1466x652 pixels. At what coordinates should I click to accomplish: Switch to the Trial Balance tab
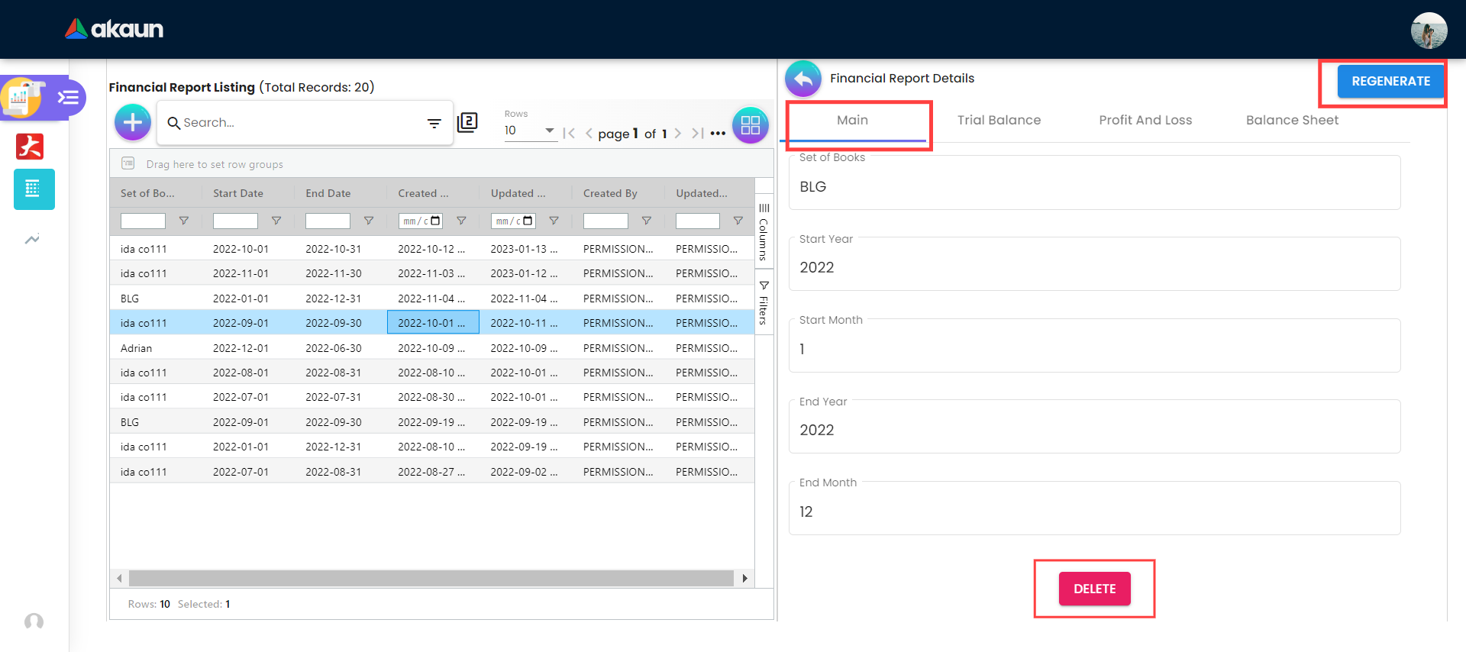(999, 120)
